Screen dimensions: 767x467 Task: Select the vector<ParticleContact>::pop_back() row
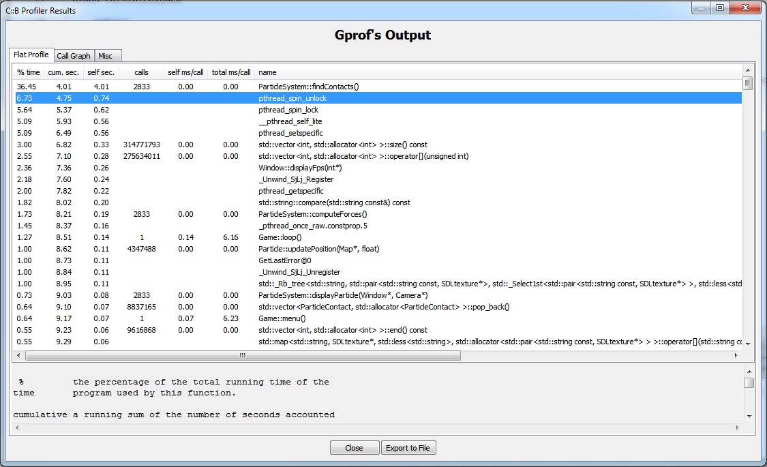click(378, 307)
